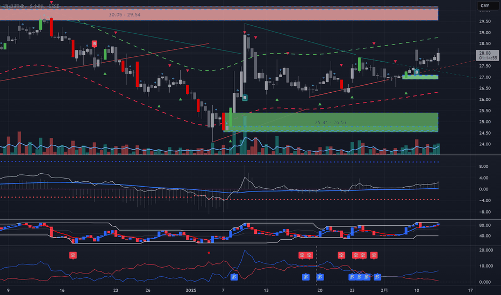Screen dimensions: 501x295
Task: Click the 80.00 oscillator scale label
Action: [x=485, y=225]
